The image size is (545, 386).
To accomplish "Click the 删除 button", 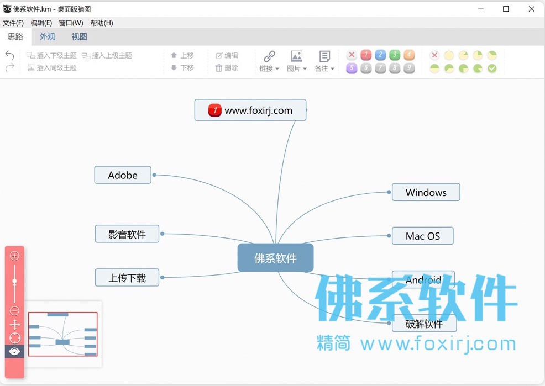I will point(227,68).
